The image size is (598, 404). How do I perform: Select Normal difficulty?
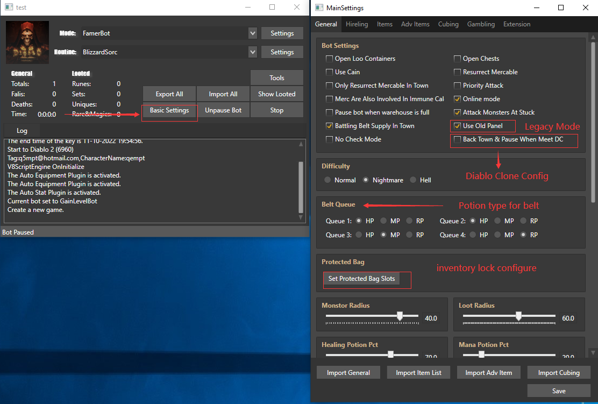pyautogui.click(x=328, y=180)
